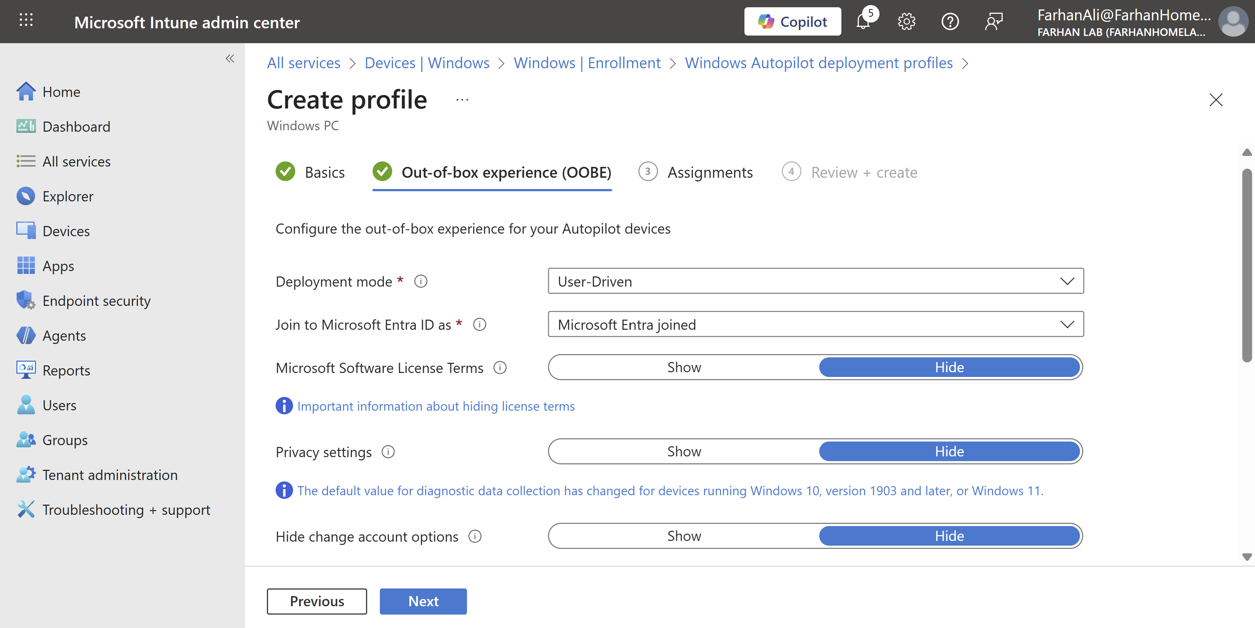Expand the Deployment mode dropdown

click(x=816, y=282)
